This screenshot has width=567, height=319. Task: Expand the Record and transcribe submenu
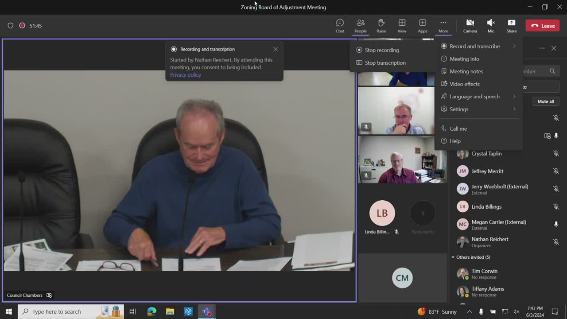pyautogui.click(x=478, y=46)
